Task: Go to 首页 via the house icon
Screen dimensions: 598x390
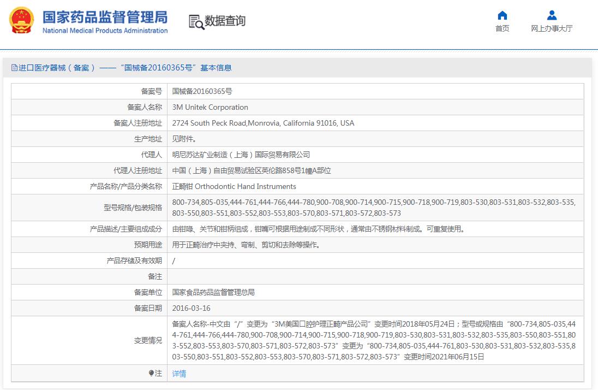Action: [x=503, y=15]
